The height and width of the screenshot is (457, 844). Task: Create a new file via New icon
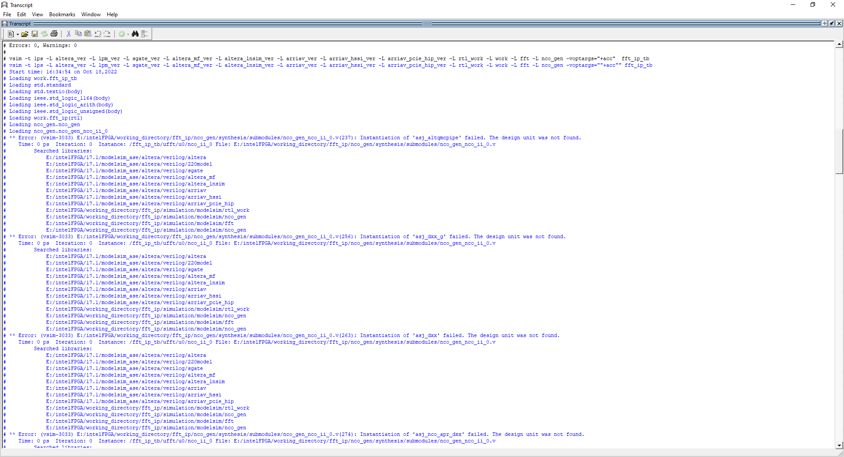pos(11,33)
